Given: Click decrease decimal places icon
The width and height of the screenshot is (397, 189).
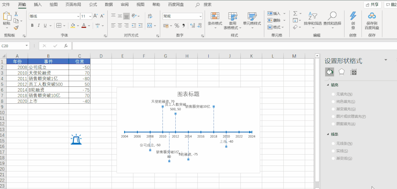Looking at the screenshot, I should click(x=199, y=26).
